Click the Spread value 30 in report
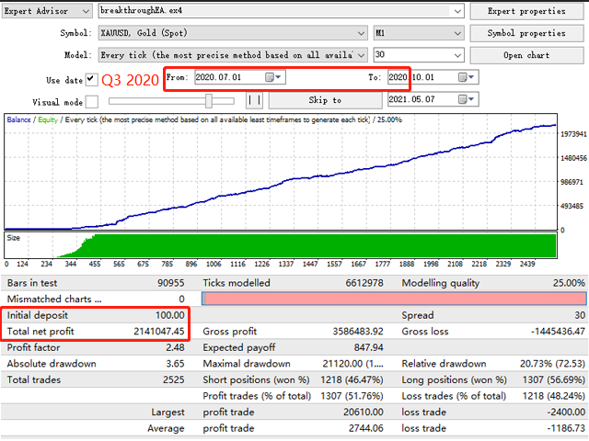 click(580, 315)
